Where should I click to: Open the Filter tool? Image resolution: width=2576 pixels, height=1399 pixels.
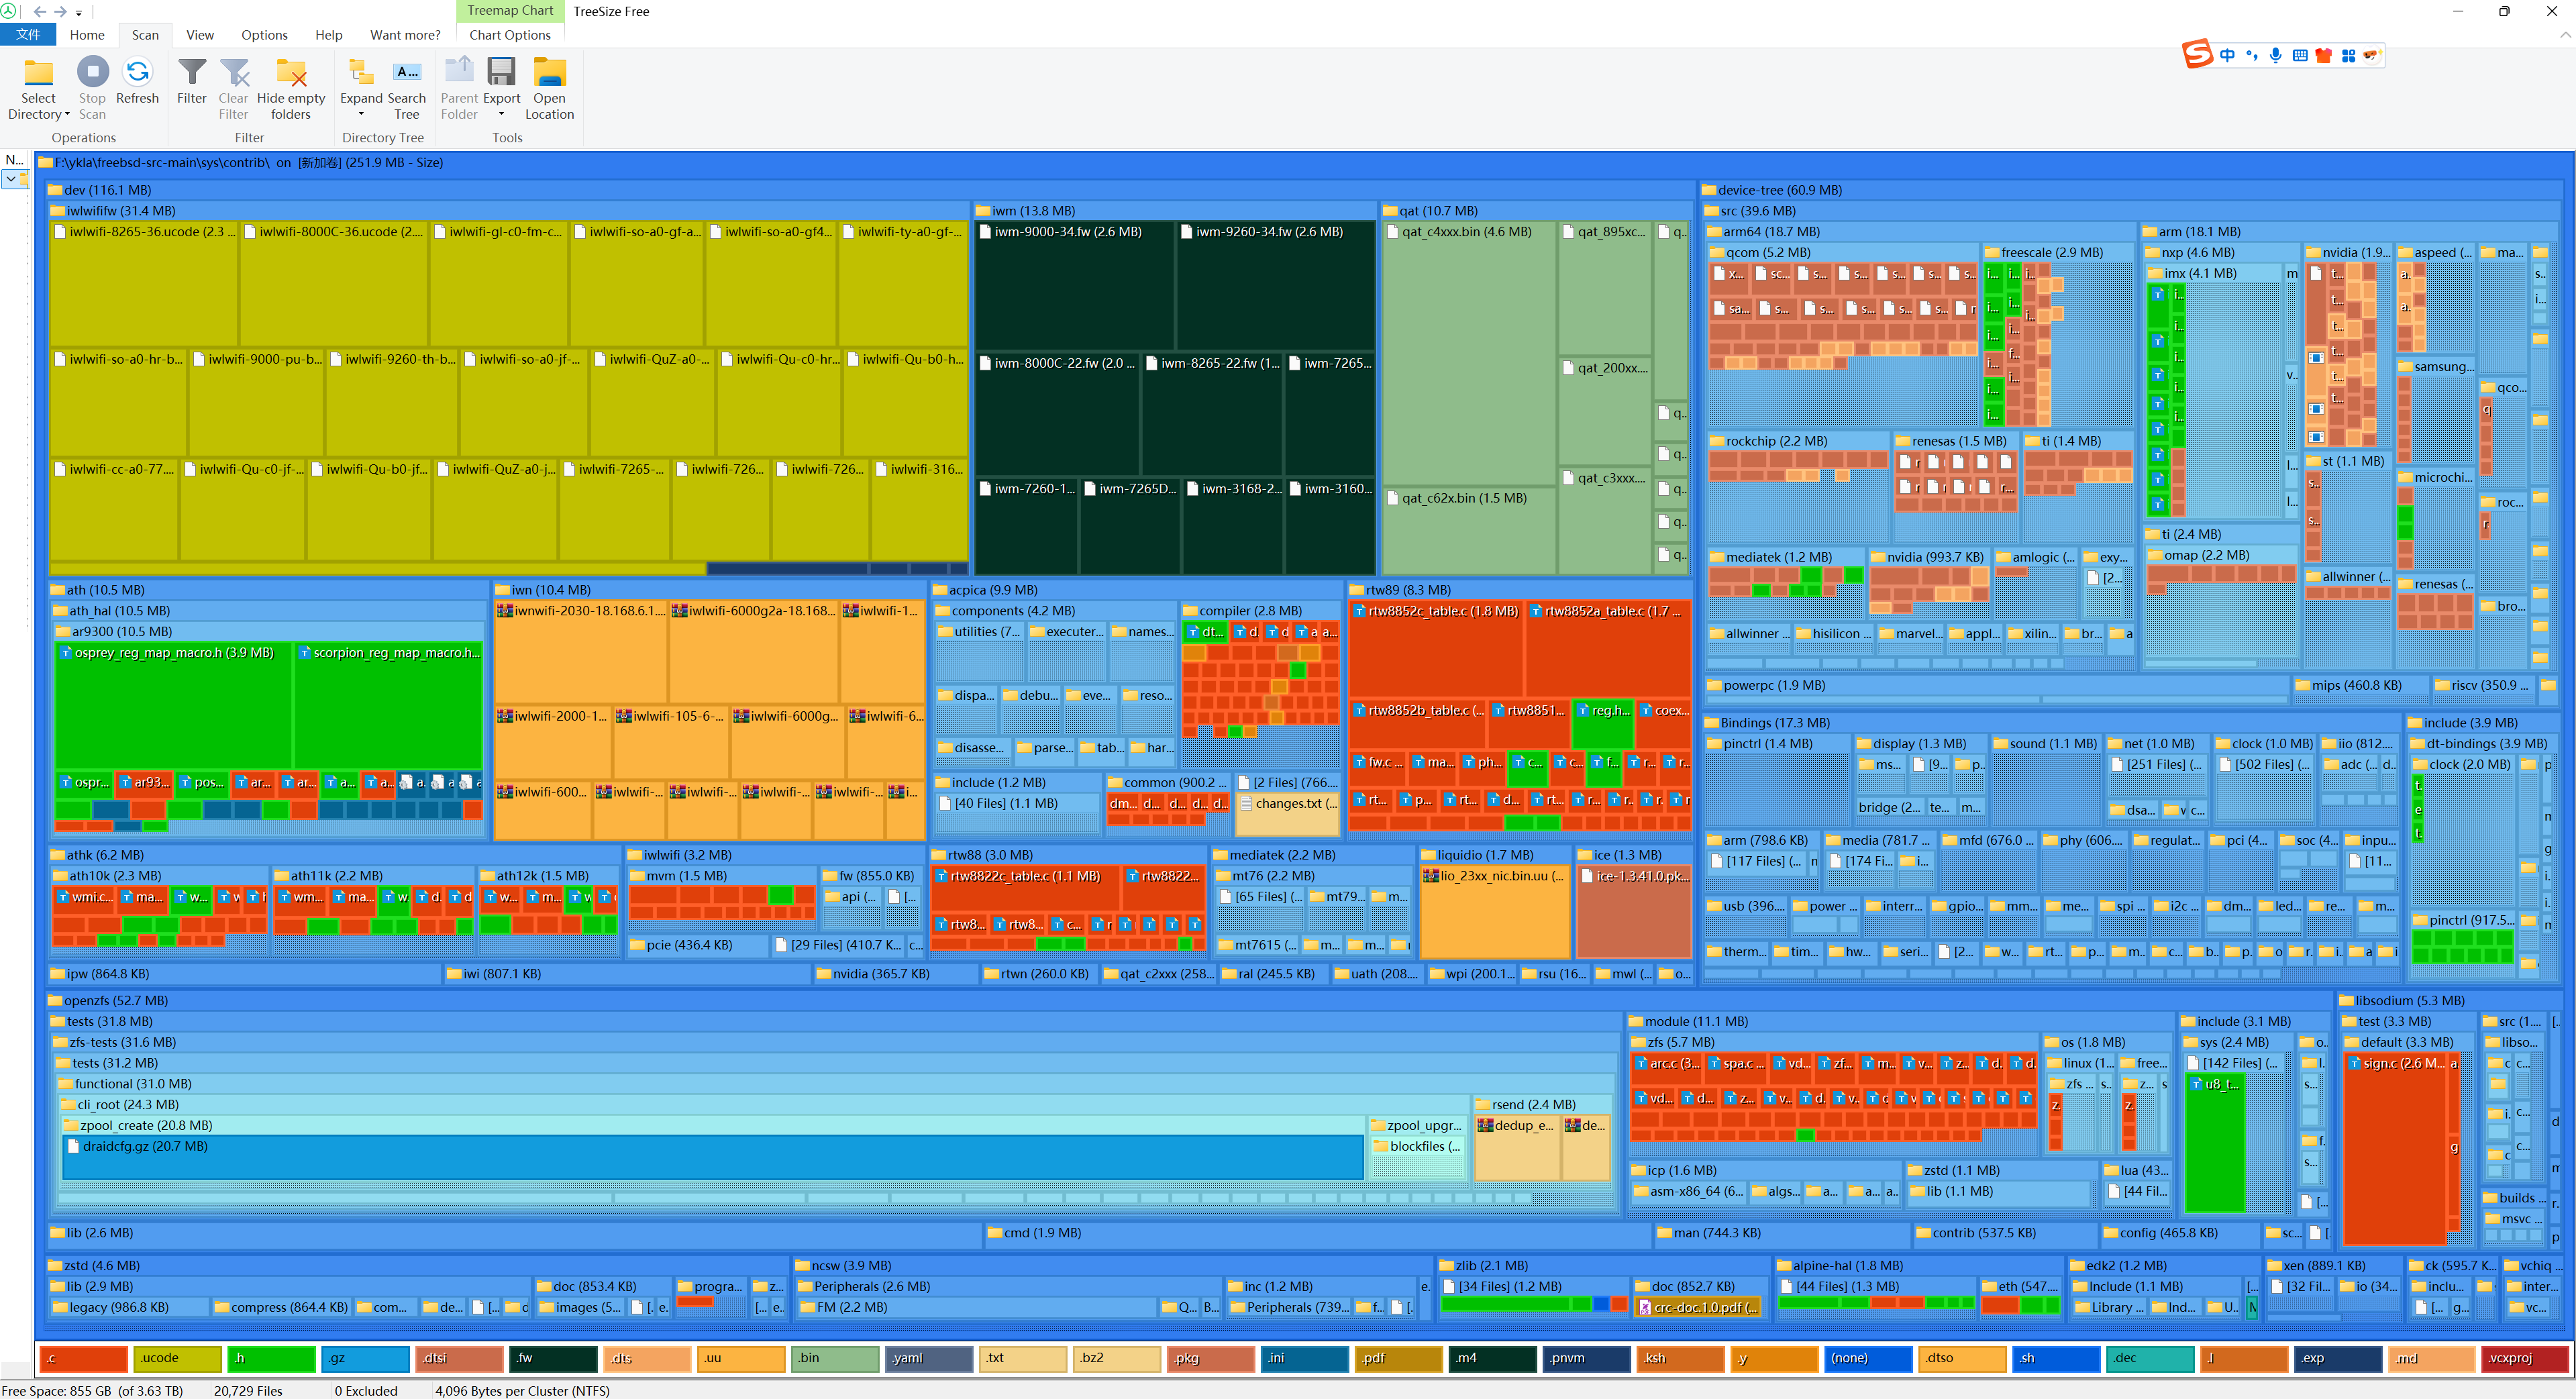tap(191, 81)
